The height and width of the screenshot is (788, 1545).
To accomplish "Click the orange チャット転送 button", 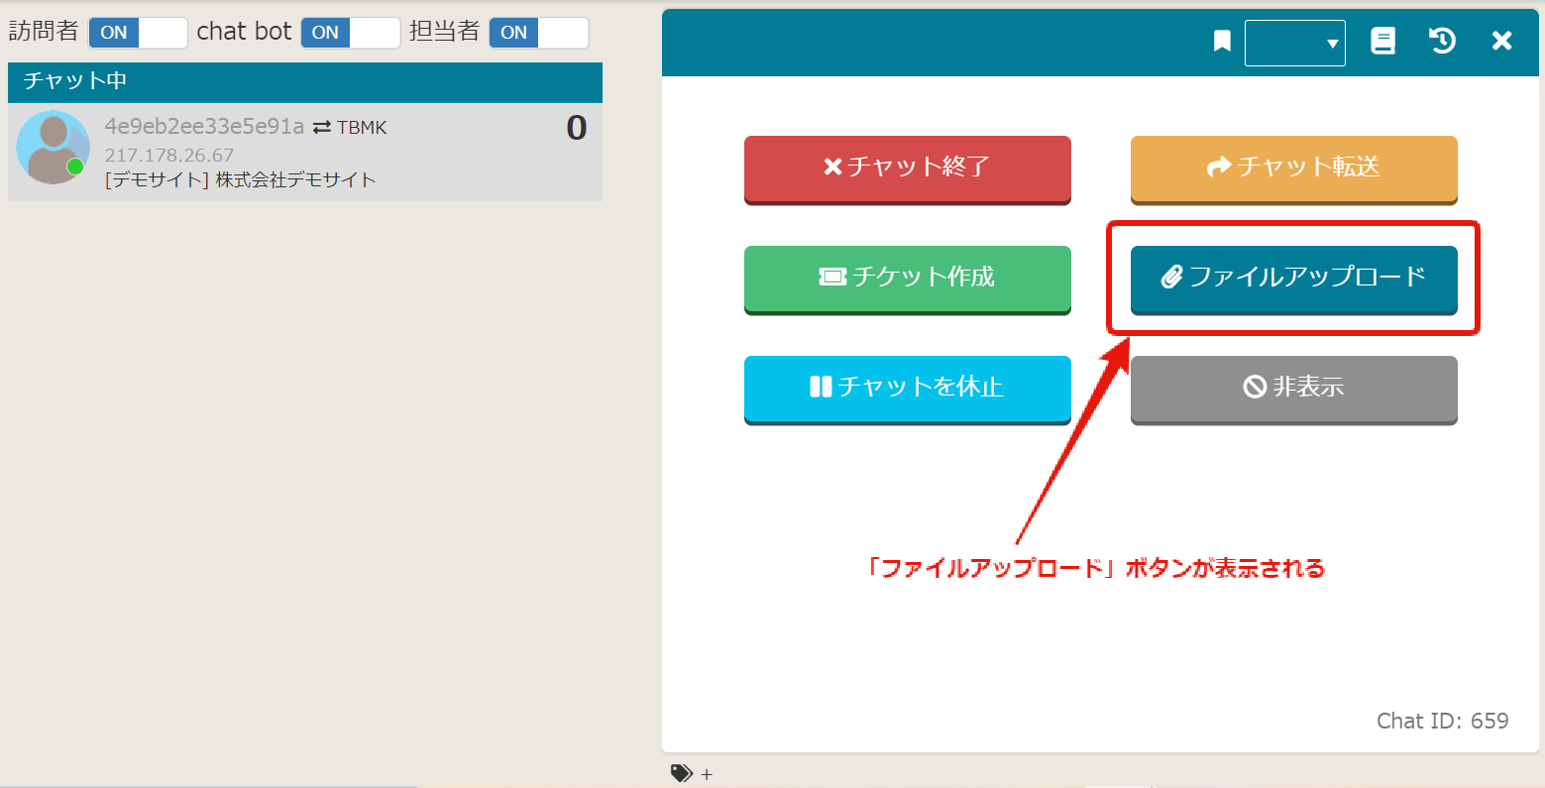I will (1293, 168).
